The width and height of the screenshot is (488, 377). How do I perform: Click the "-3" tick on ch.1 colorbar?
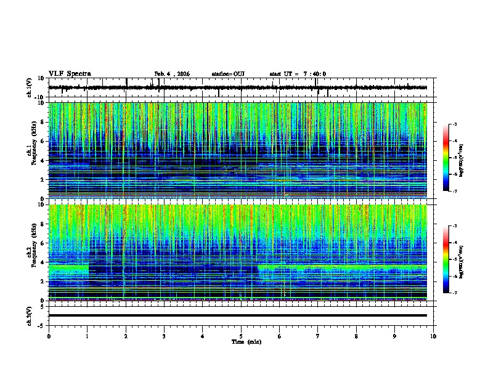pos(455,124)
